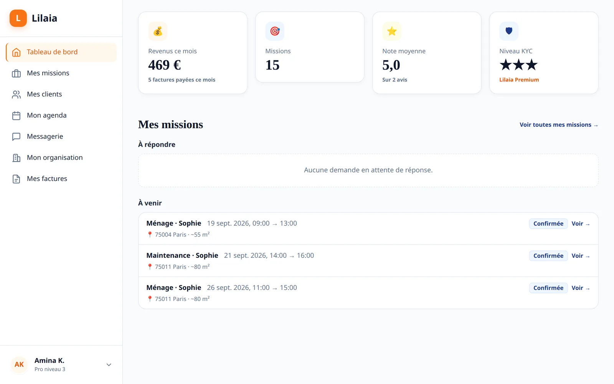Click Voir for 26 sept. Ménage mission
614x384 pixels.
point(581,288)
